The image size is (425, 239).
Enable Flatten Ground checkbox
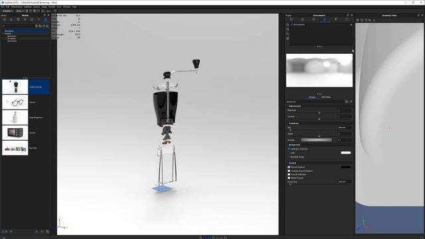click(289, 178)
